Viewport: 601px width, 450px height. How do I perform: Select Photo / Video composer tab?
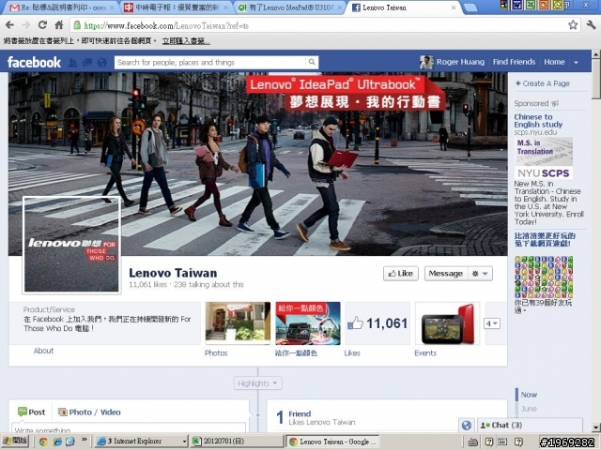89,412
